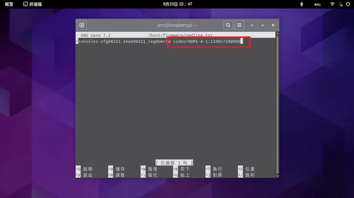This screenshot has width=354, height=198.
Task: Click the ^\ 取代 replace shortcut
Action: tap(149, 175)
